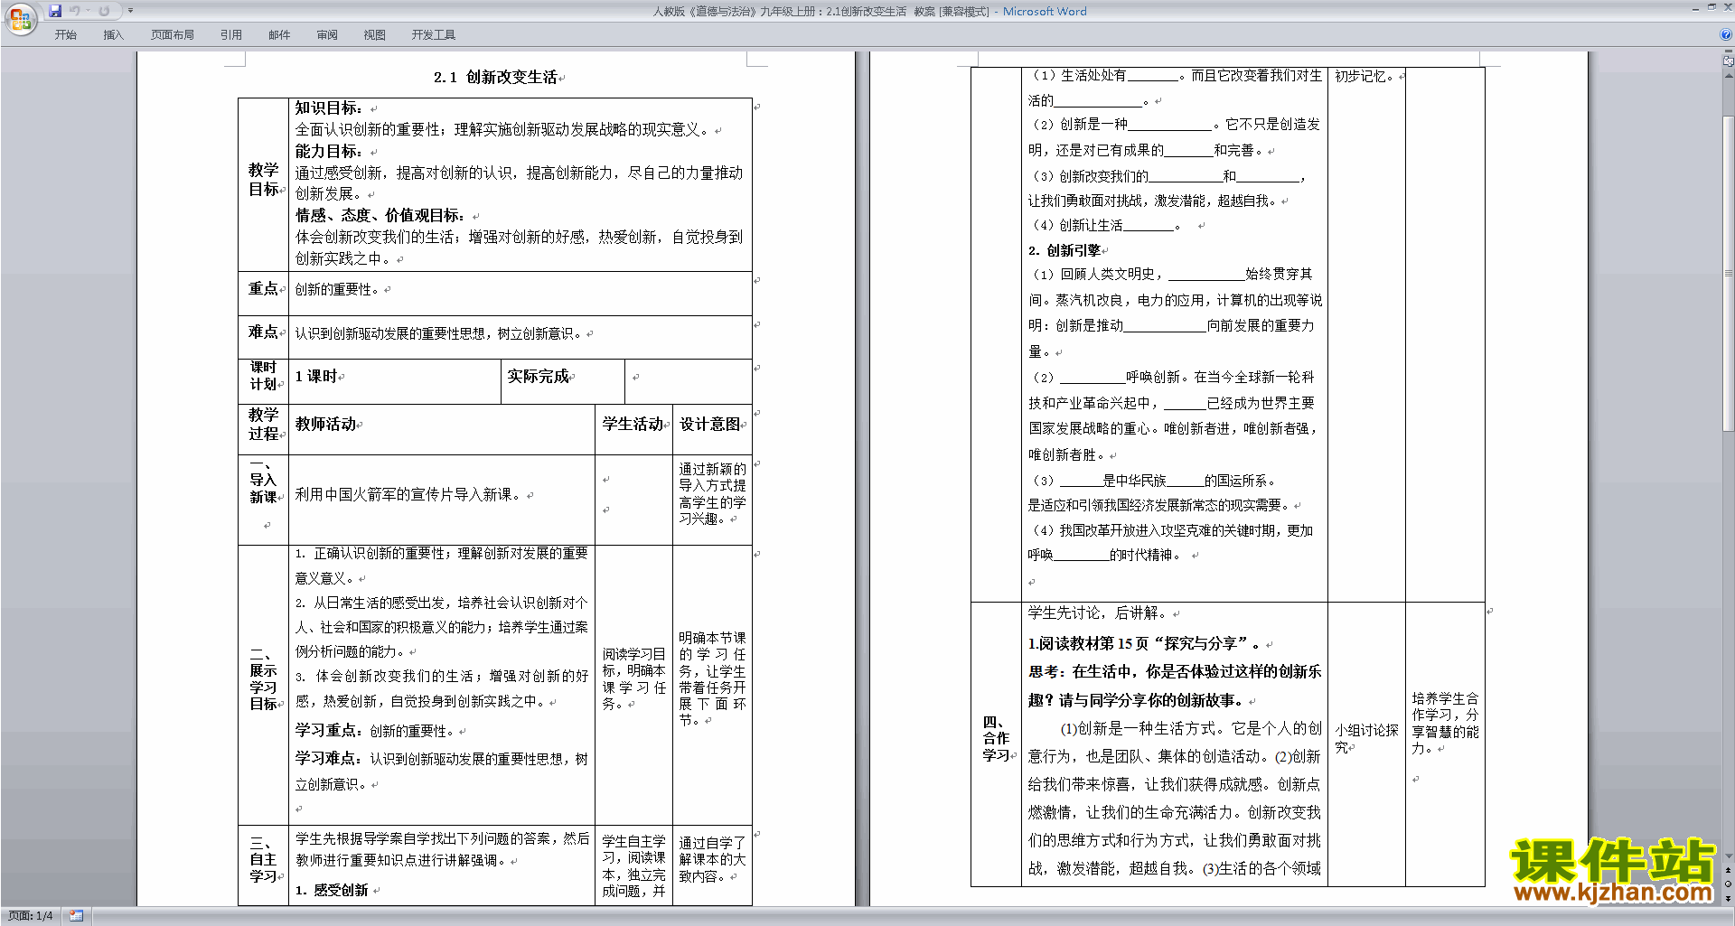Click the 1. 感受创新 heading
The image size is (1735, 926).
coord(332,890)
